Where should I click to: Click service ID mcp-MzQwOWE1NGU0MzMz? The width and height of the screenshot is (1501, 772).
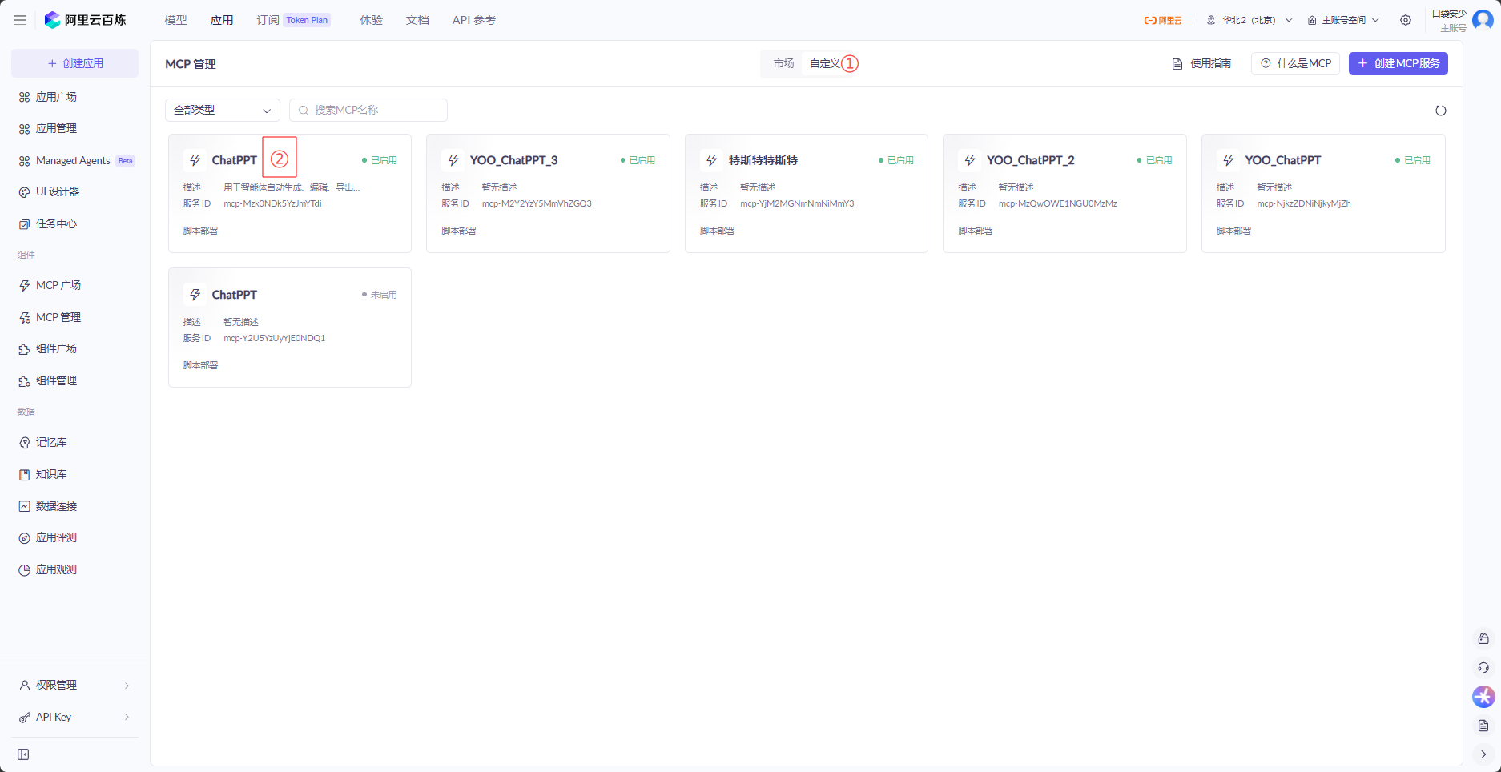[1057, 203]
